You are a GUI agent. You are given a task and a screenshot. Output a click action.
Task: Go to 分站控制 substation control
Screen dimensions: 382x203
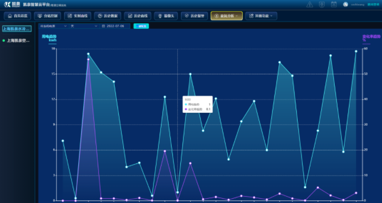tap(47, 16)
